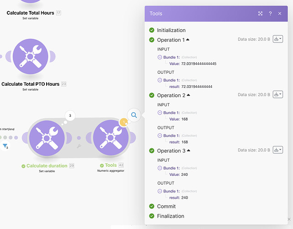
Task: Open the Tools numeric aggregator module
Action: [x=111, y=138]
